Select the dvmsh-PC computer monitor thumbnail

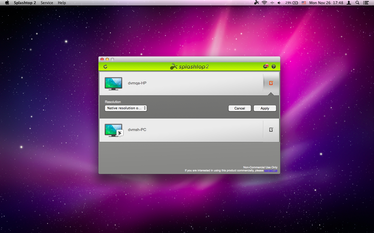point(114,130)
